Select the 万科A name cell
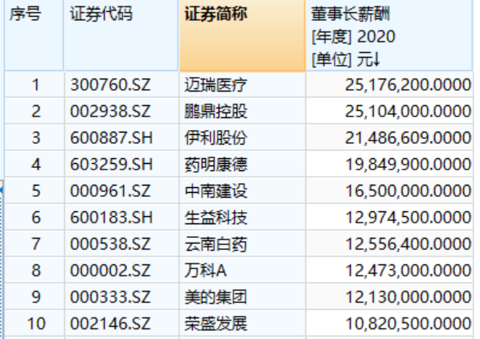The height and width of the screenshot is (339, 480). click(x=243, y=271)
